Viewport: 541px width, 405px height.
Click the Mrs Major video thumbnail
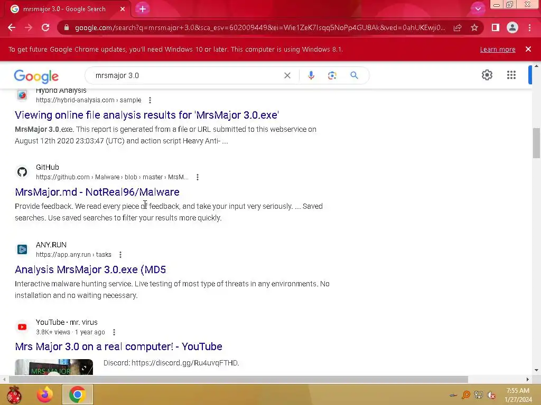54,367
